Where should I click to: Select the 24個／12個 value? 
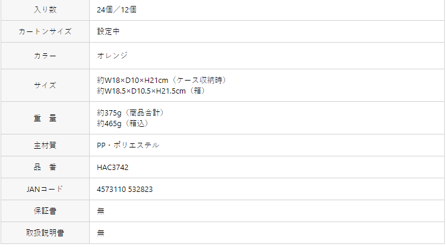(116, 10)
